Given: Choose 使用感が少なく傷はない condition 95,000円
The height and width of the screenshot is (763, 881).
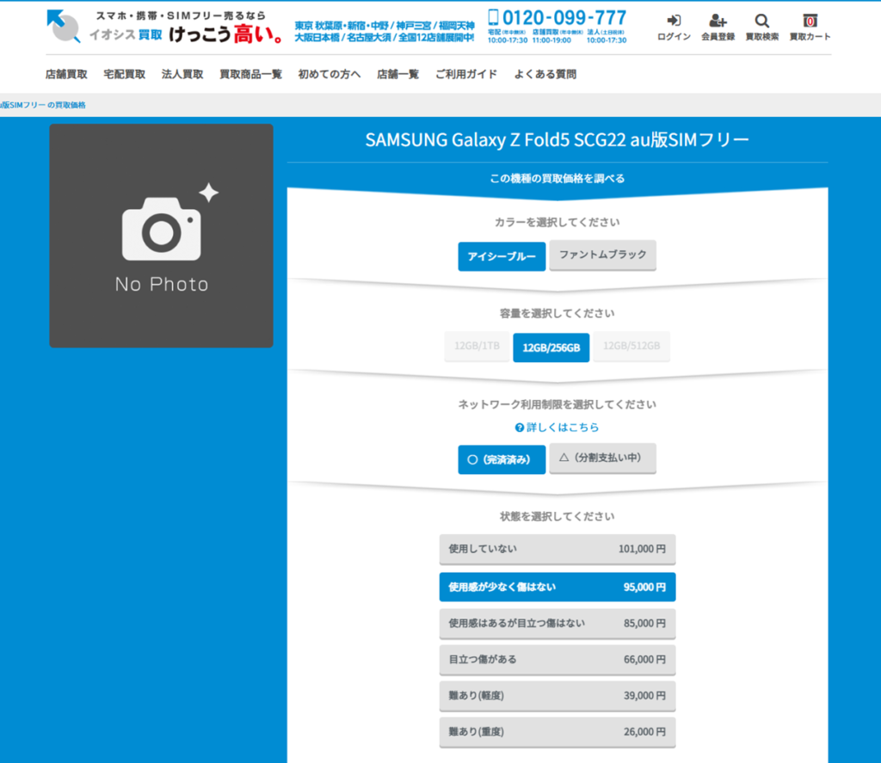Looking at the screenshot, I should click(558, 588).
